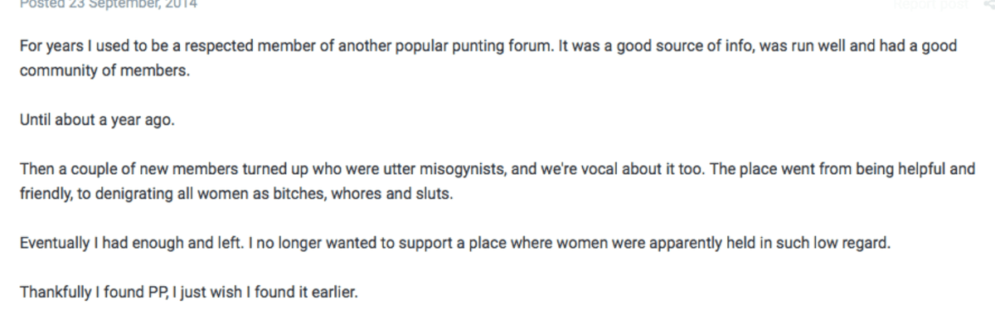Viewport: 995px width, 315px height.
Task: Click the paragraph starting "For years I used"
Action: click(x=488, y=59)
